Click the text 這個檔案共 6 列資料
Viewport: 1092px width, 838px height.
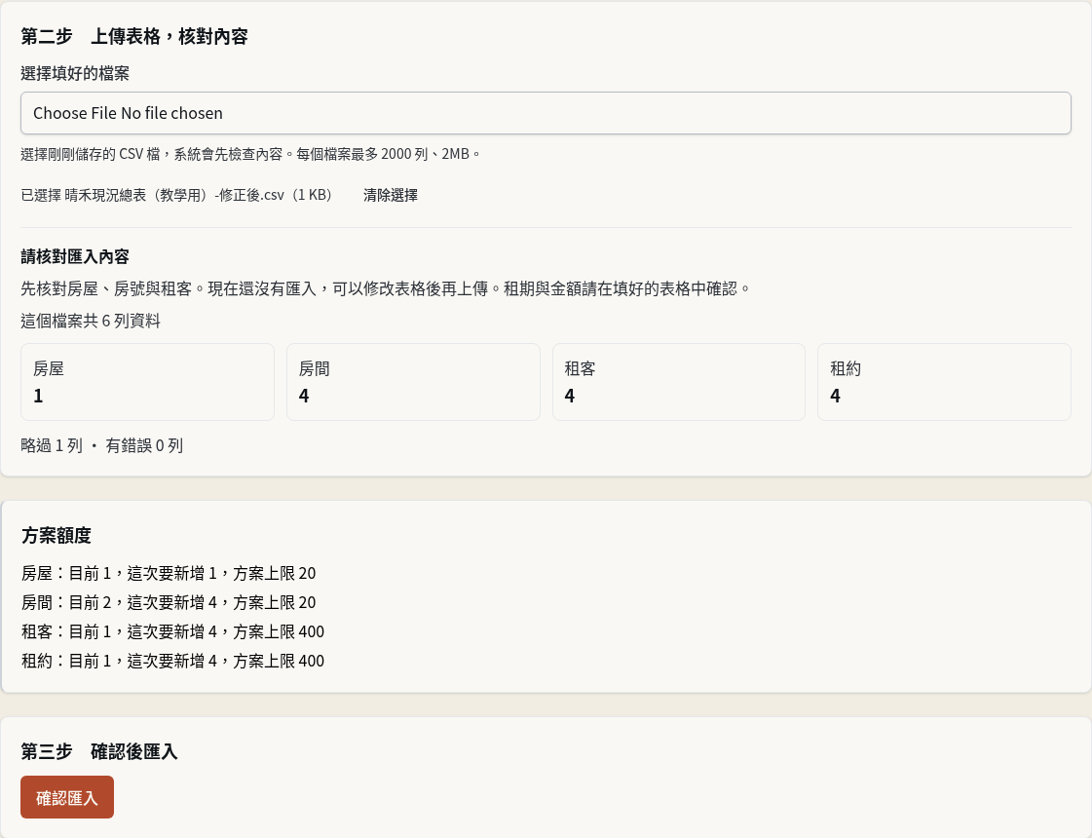91,322
